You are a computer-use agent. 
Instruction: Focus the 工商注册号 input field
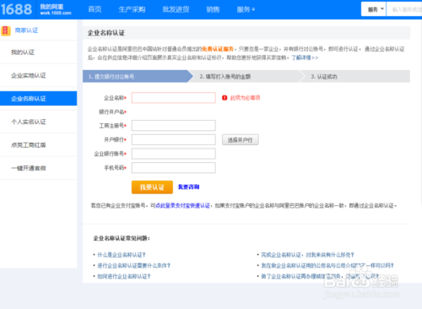(x=174, y=126)
